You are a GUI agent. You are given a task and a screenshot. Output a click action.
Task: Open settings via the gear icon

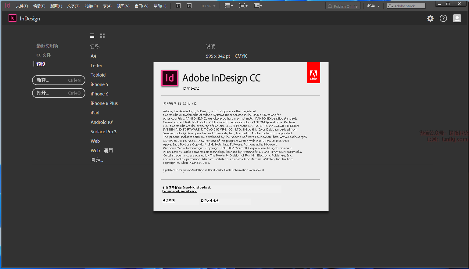pyautogui.click(x=430, y=19)
